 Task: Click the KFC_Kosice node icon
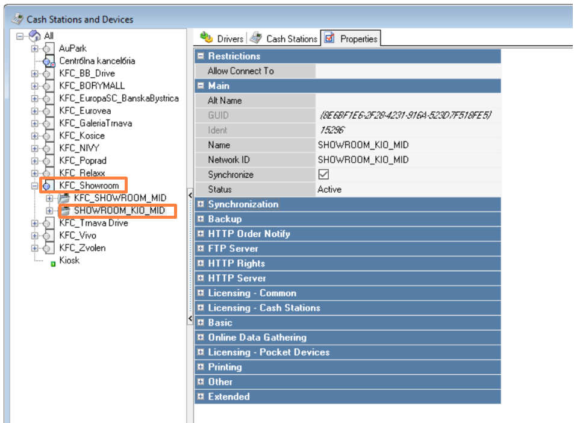[47, 136]
